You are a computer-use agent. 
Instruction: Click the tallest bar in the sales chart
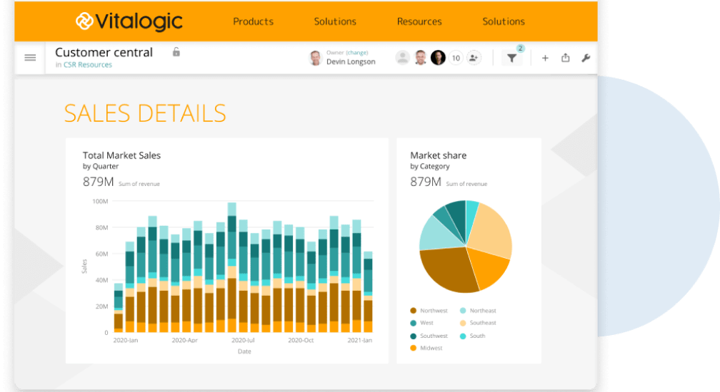[x=232, y=267]
